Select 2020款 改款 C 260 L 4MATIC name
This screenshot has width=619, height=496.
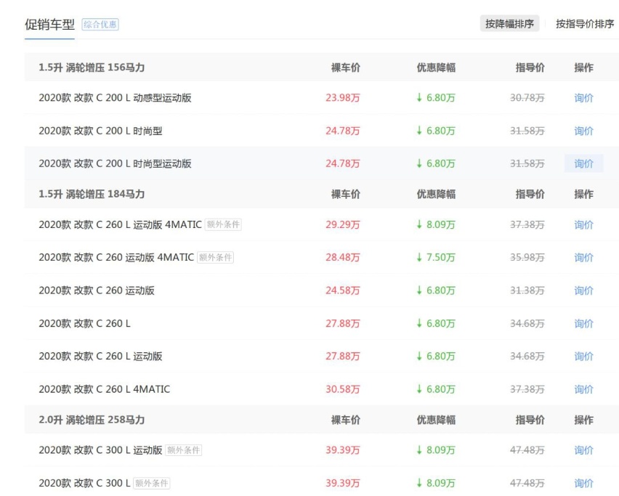[x=104, y=389]
